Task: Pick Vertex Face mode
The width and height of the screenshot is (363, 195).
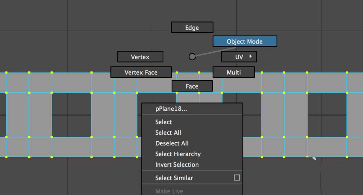Action: (141, 72)
